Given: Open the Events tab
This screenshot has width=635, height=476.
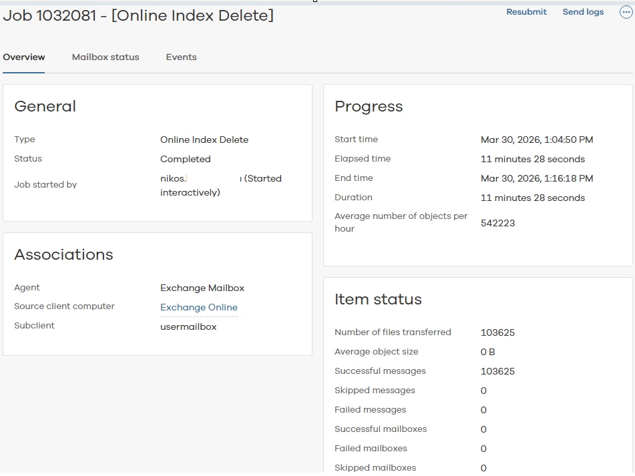Looking at the screenshot, I should coord(181,57).
